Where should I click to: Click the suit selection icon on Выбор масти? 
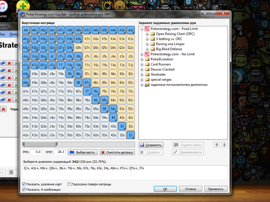click(72, 152)
